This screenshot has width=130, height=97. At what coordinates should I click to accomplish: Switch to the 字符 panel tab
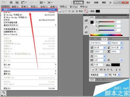(104, 39)
